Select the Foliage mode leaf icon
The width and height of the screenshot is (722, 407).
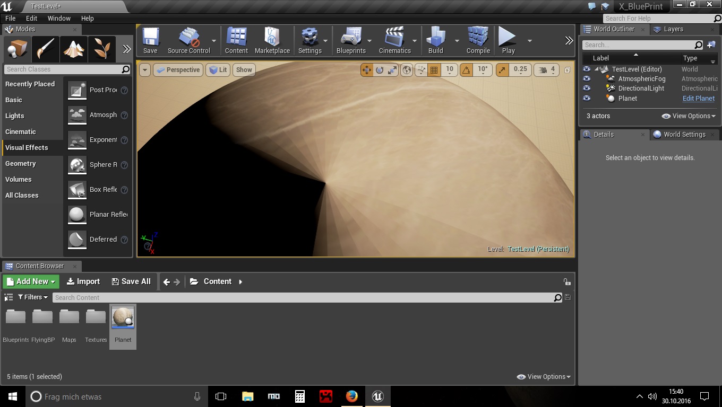click(102, 50)
